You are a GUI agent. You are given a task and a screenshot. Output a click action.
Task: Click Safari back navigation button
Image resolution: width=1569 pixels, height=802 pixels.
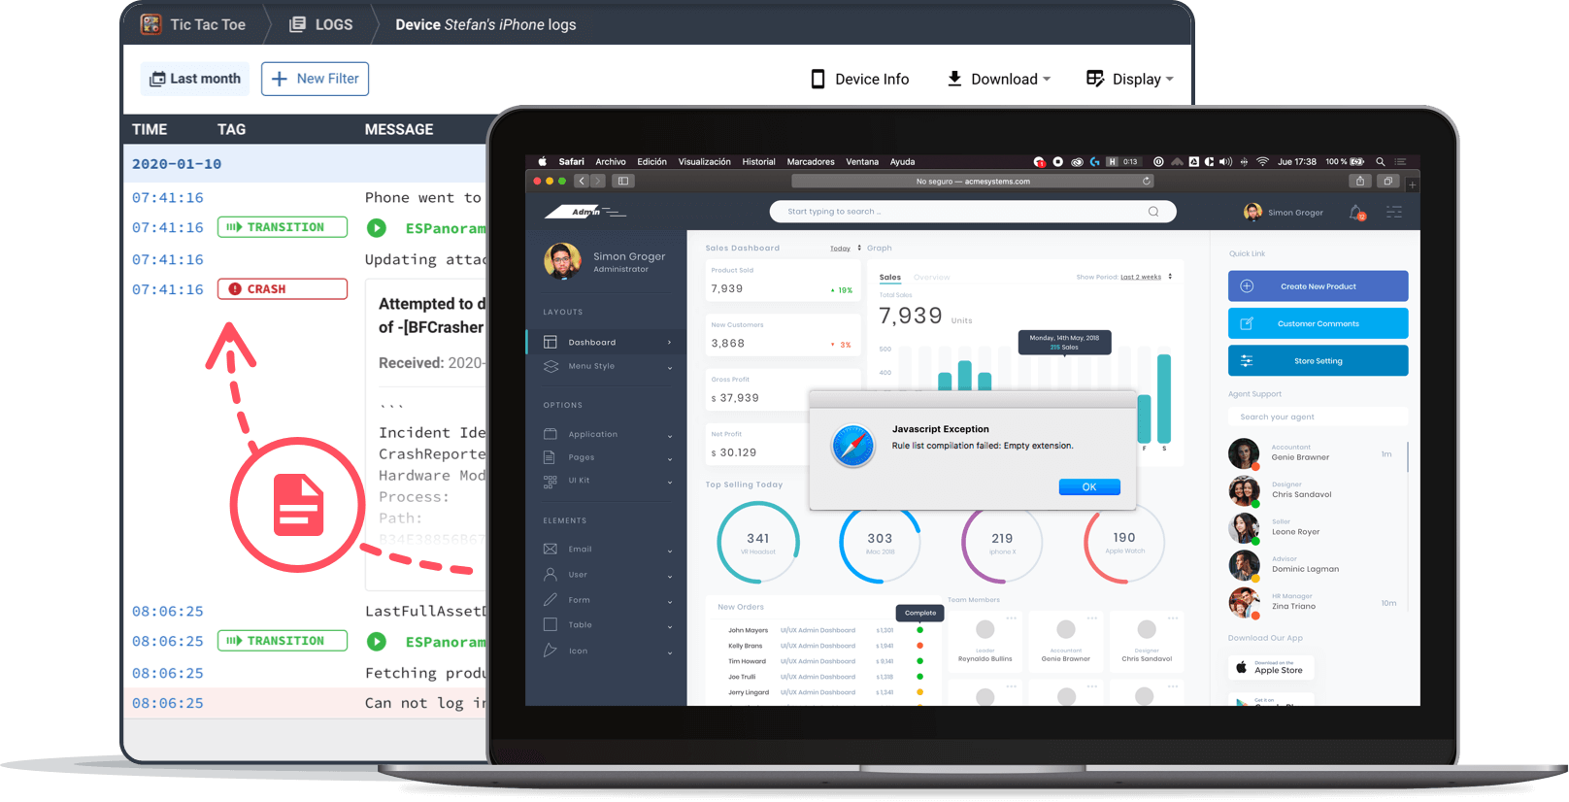582,181
